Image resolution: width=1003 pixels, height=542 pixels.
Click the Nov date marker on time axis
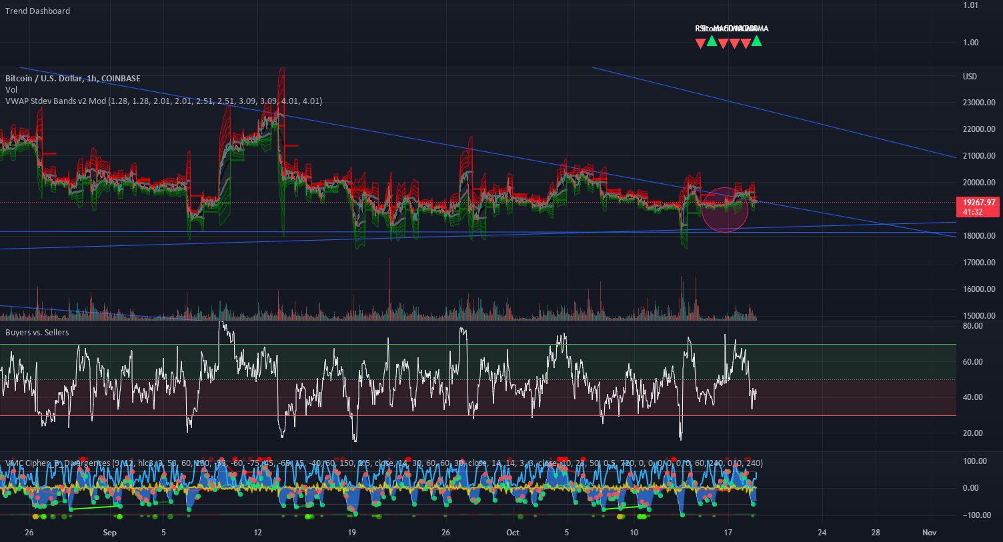coord(930,532)
